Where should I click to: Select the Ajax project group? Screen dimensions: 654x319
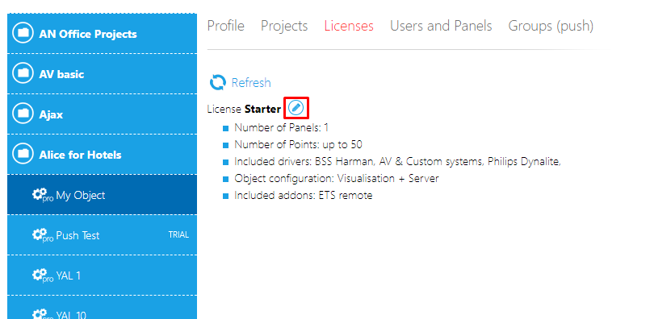click(x=102, y=114)
